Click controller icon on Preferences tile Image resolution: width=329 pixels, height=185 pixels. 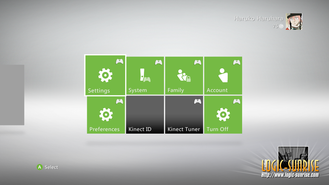pos(120,101)
